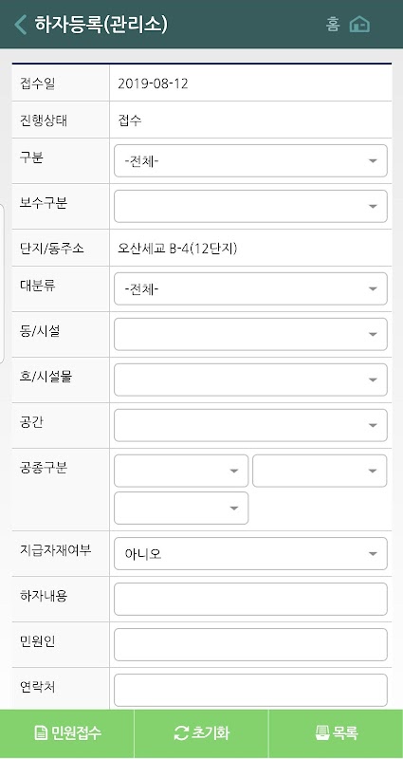
Task: Focus the 민원인 input field
Action: [x=250, y=645]
